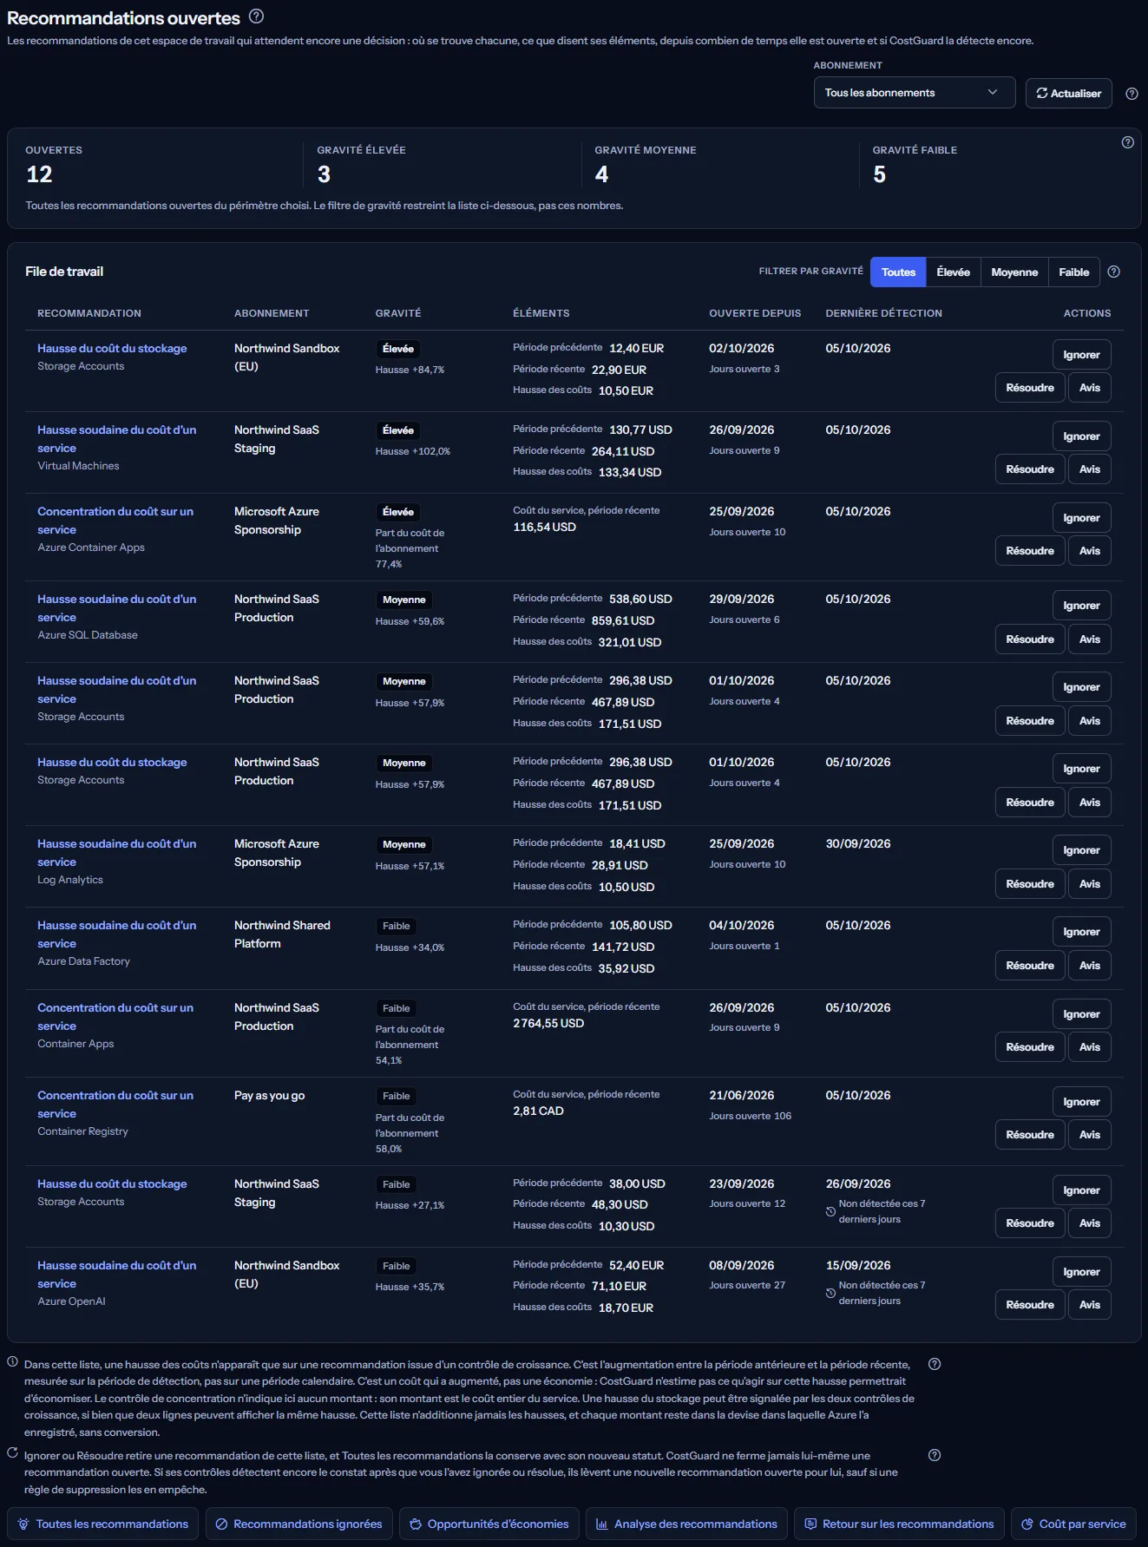Refresh list with Actualiser button
Viewport: 1148px width, 1547px height.
tap(1068, 93)
